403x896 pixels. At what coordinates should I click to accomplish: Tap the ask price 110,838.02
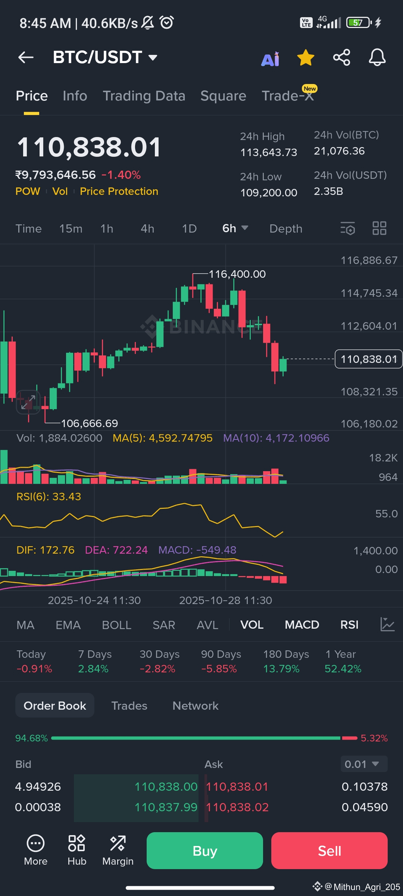click(237, 807)
